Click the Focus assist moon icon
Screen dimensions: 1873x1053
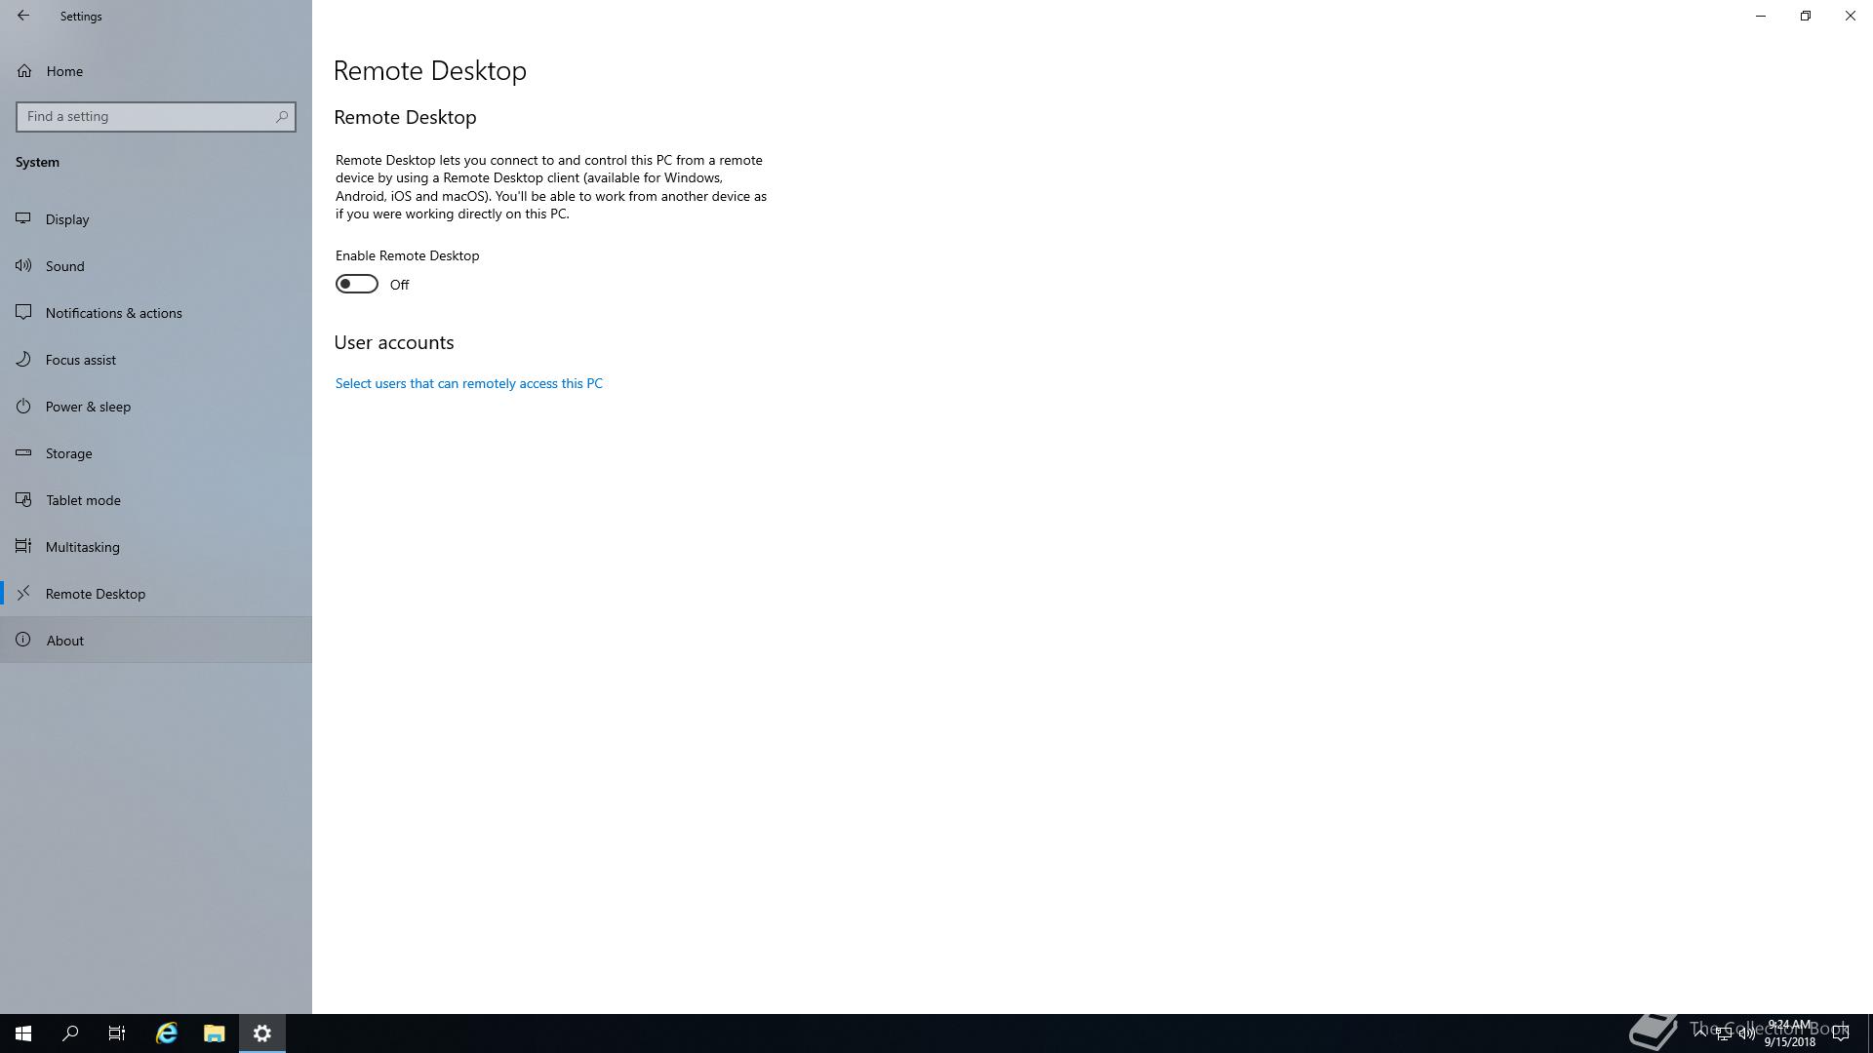(23, 359)
